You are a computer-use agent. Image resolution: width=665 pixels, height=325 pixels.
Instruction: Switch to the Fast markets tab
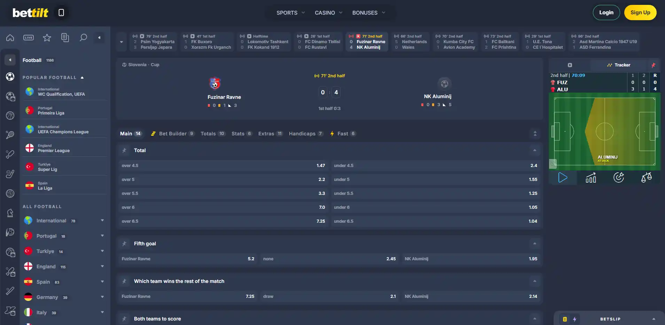pyautogui.click(x=343, y=134)
